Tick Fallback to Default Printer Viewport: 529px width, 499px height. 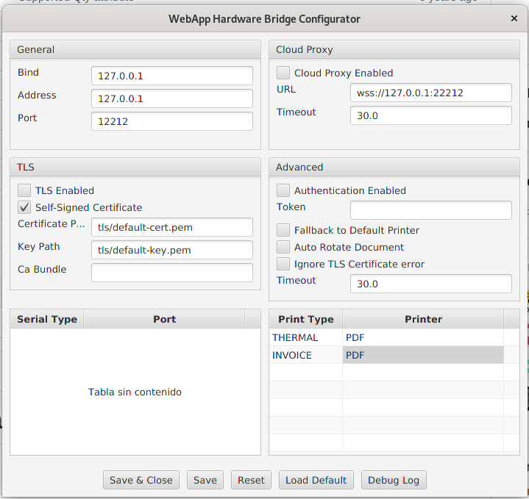(283, 230)
